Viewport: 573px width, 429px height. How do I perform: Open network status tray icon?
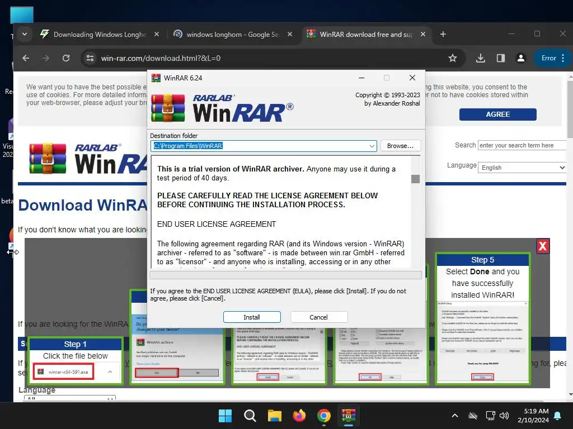click(x=490, y=416)
